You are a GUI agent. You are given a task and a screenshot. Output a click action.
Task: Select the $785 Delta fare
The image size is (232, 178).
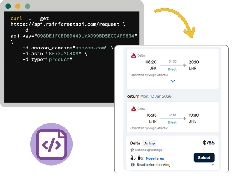204,158
